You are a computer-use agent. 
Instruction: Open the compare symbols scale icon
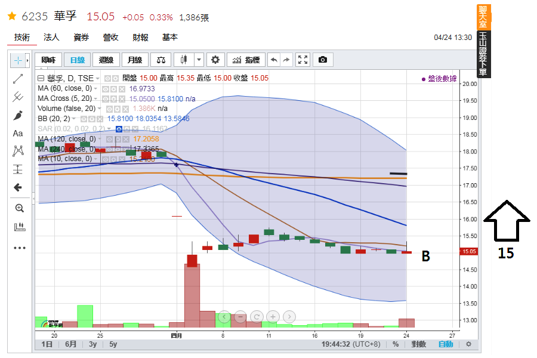(x=161, y=60)
